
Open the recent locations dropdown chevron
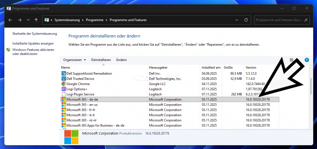28,20
